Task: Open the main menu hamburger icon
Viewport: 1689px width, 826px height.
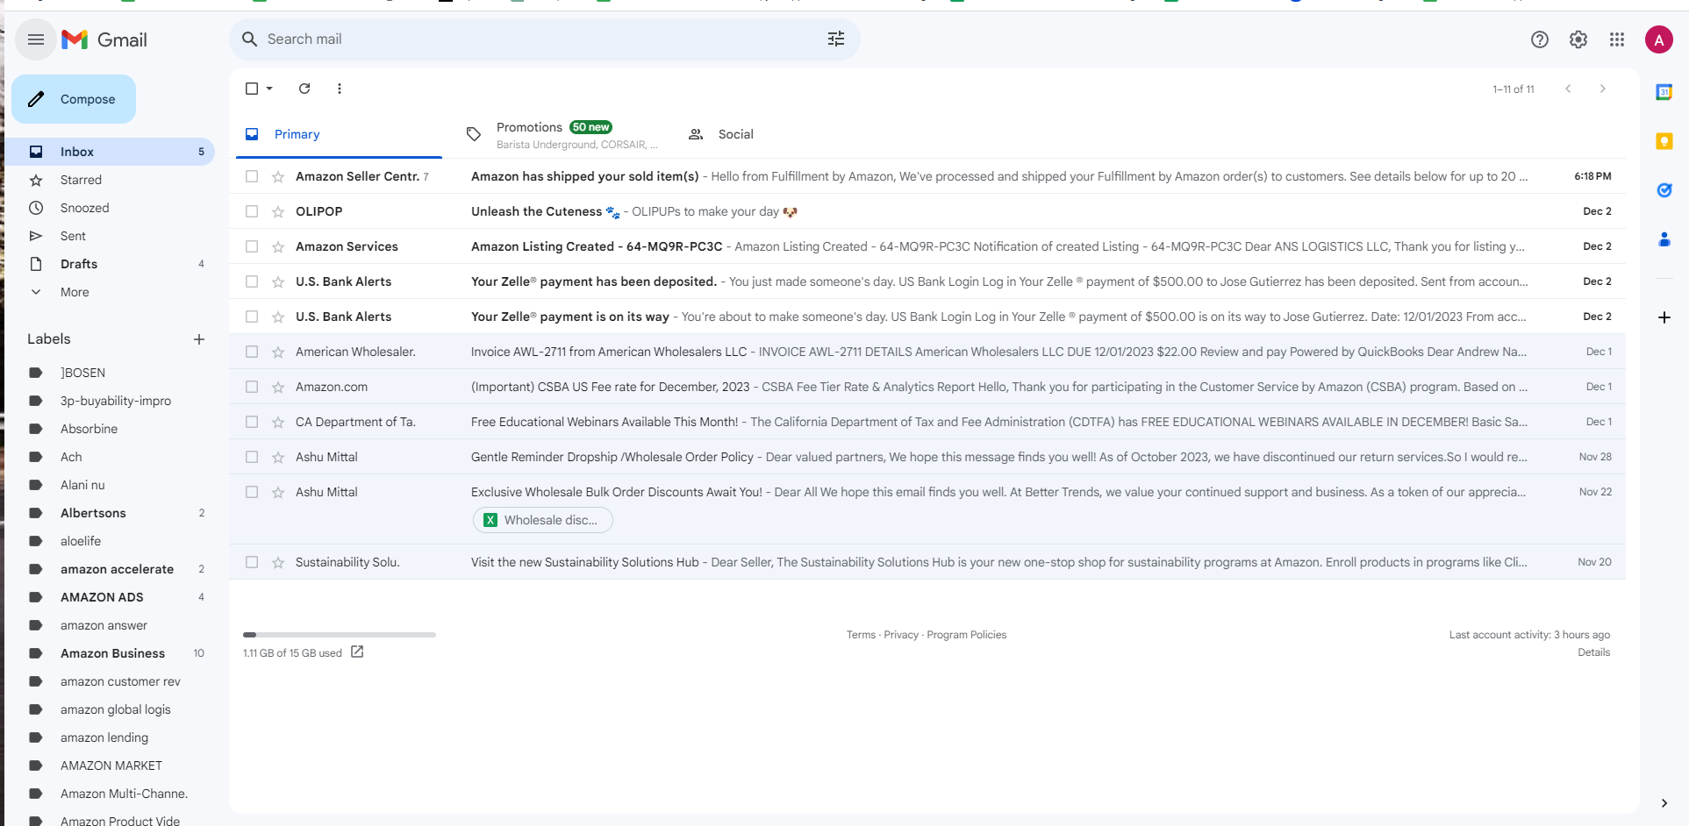Action: (x=36, y=39)
